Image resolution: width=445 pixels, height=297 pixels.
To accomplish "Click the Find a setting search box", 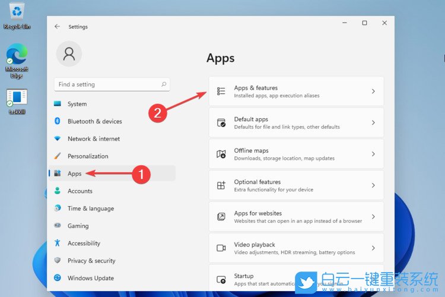I will (x=107, y=84).
